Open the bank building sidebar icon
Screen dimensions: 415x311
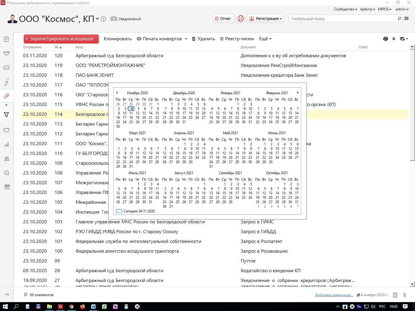pos(7,158)
